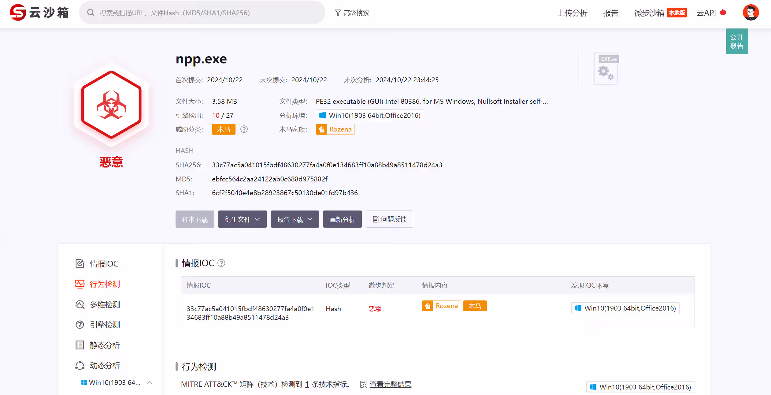Click the help icon beside 木马 tag
Screen dimensions: 771x395
coord(244,129)
